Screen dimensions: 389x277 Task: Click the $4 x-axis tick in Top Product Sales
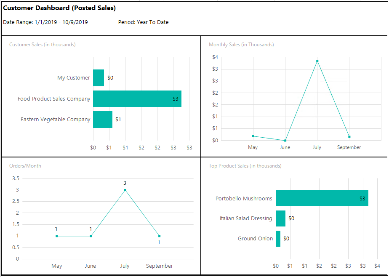pyautogui.click(x=377, y=266)
